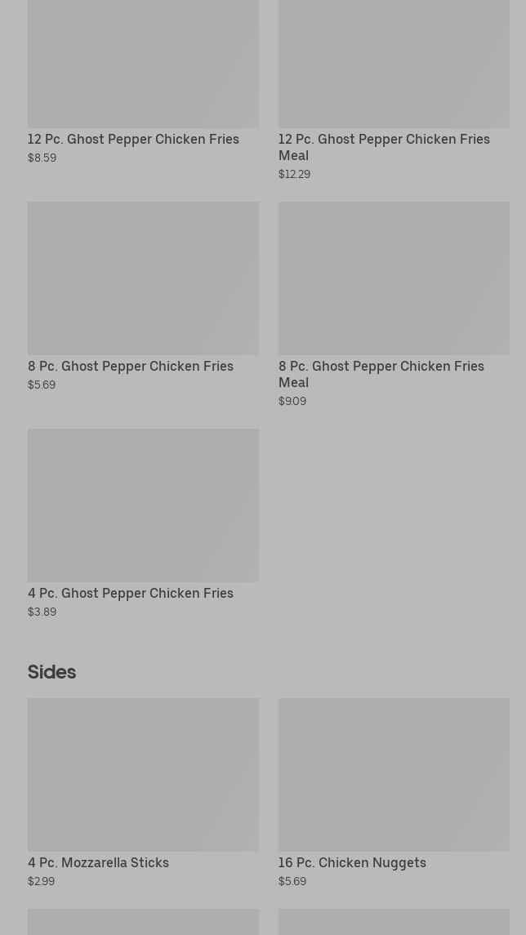Click the 8 Pc. Ghost Pepper Chicken Fries Meal image
526x935 pixels.
tap(394, 278)
